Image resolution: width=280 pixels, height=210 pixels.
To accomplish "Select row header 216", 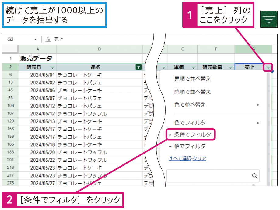I will (x=11, y=168).
